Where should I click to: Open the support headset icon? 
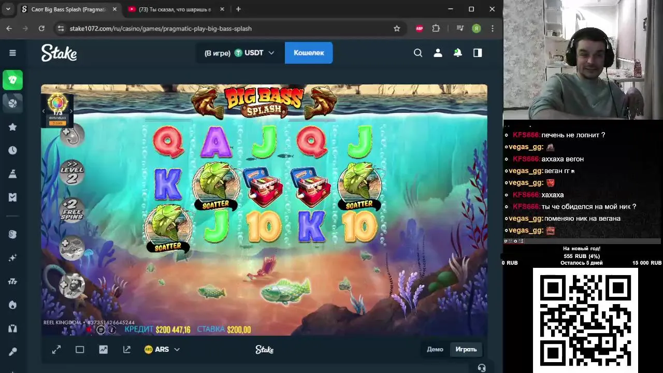[x=482, y=368]
